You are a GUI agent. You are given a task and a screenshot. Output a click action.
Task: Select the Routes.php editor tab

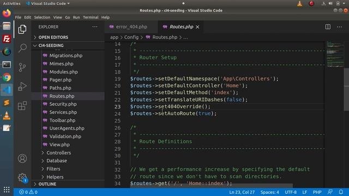[x=180, y=27]
